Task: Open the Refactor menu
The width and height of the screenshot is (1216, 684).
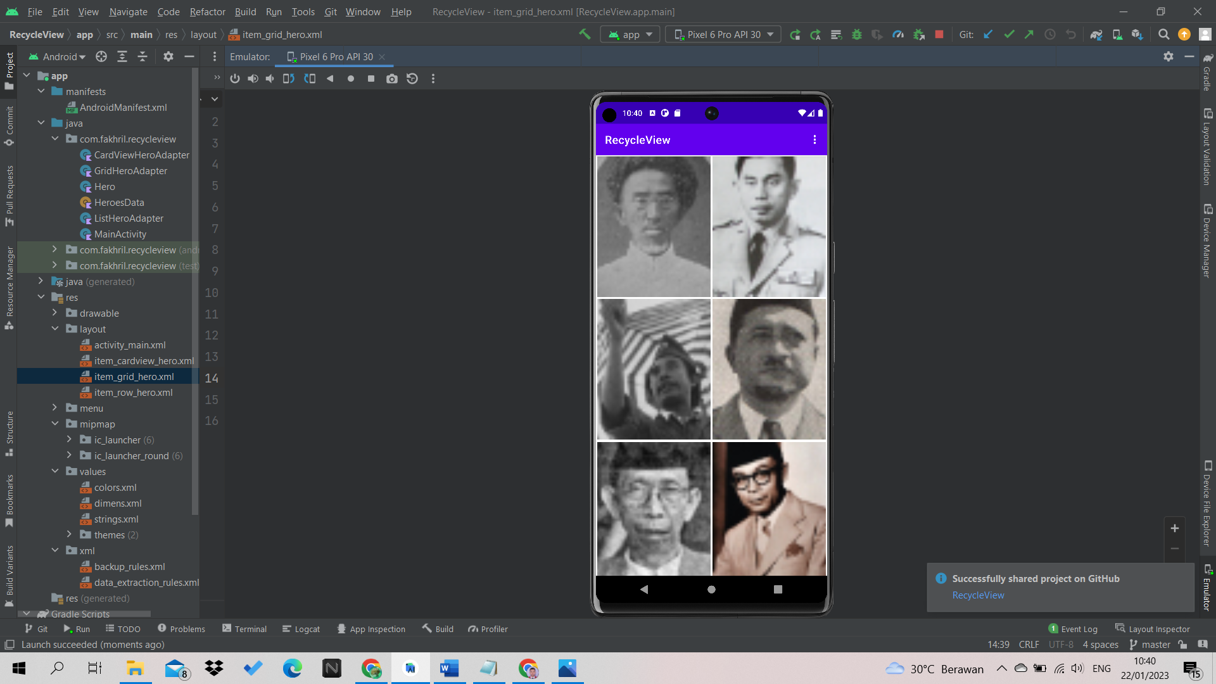Action: (207, 11)
